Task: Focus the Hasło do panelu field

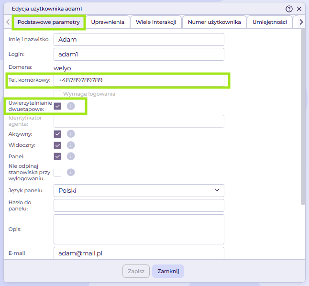Action: point(139,205)
